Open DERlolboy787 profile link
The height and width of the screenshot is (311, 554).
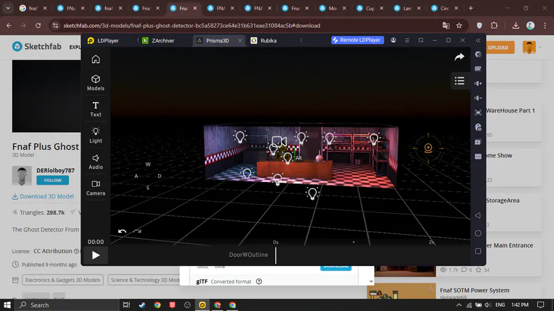pos(55,170)
